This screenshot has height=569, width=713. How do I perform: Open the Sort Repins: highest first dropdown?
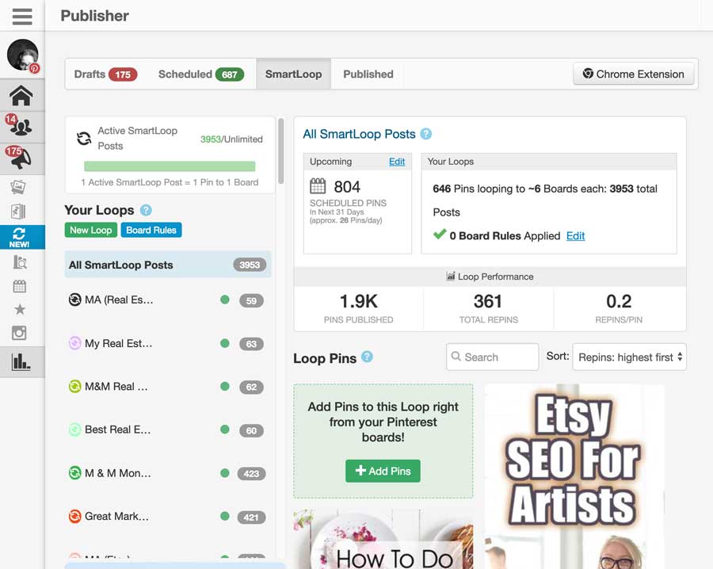point(629,357)
